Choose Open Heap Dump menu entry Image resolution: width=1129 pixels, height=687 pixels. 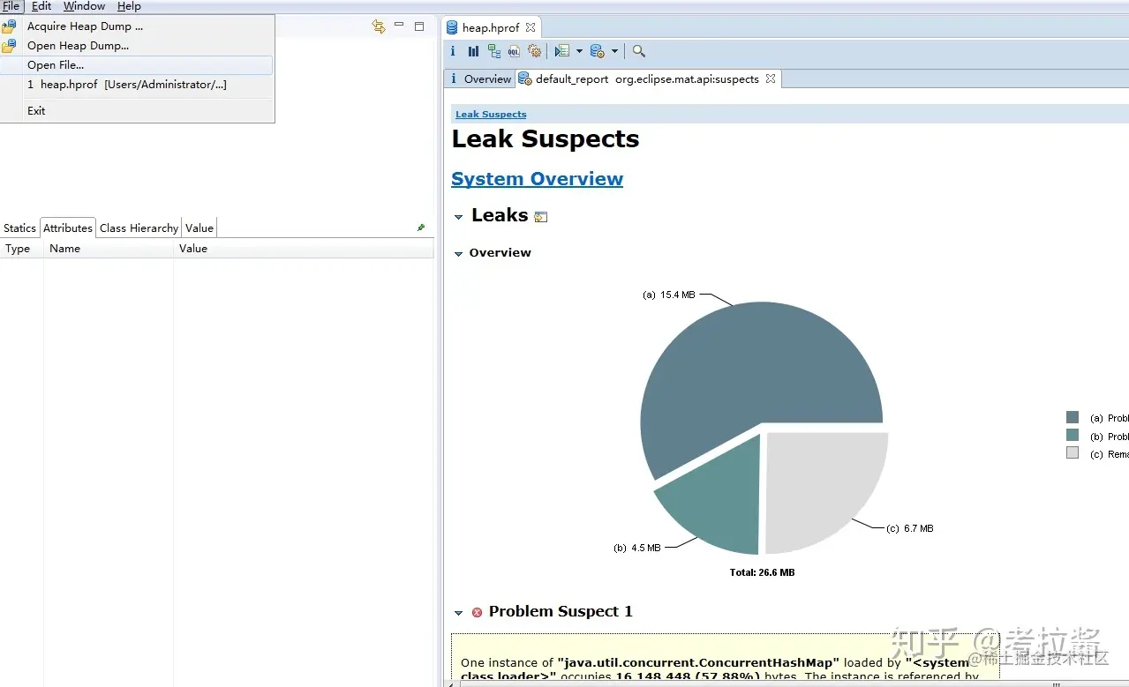137,46
